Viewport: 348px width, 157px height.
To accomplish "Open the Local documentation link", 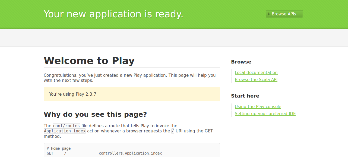I will [256, 72].
